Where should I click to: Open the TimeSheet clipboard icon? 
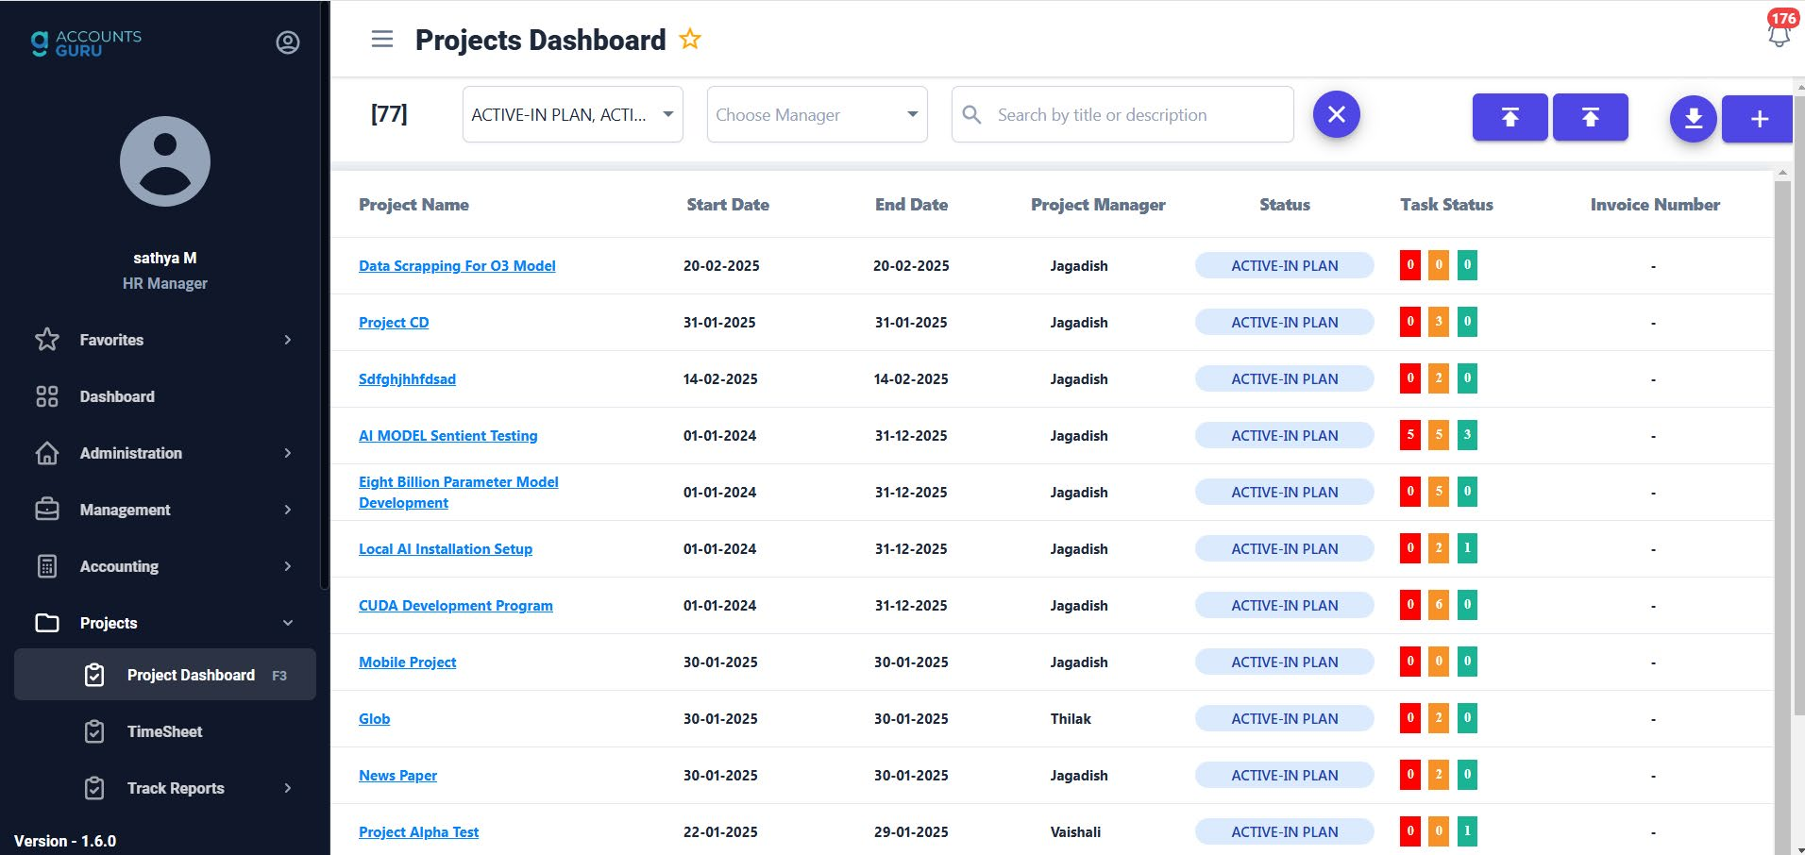click(94, 731)
